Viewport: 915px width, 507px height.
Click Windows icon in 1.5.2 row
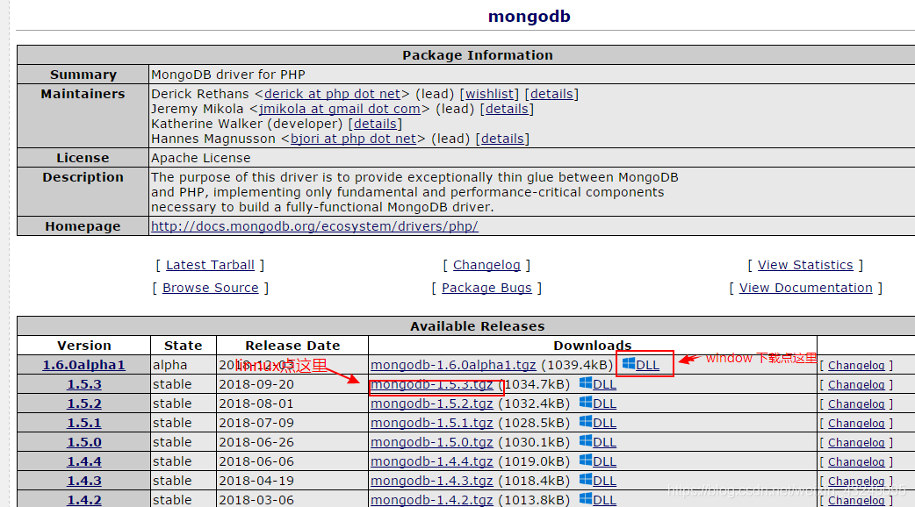click(586, 402)
